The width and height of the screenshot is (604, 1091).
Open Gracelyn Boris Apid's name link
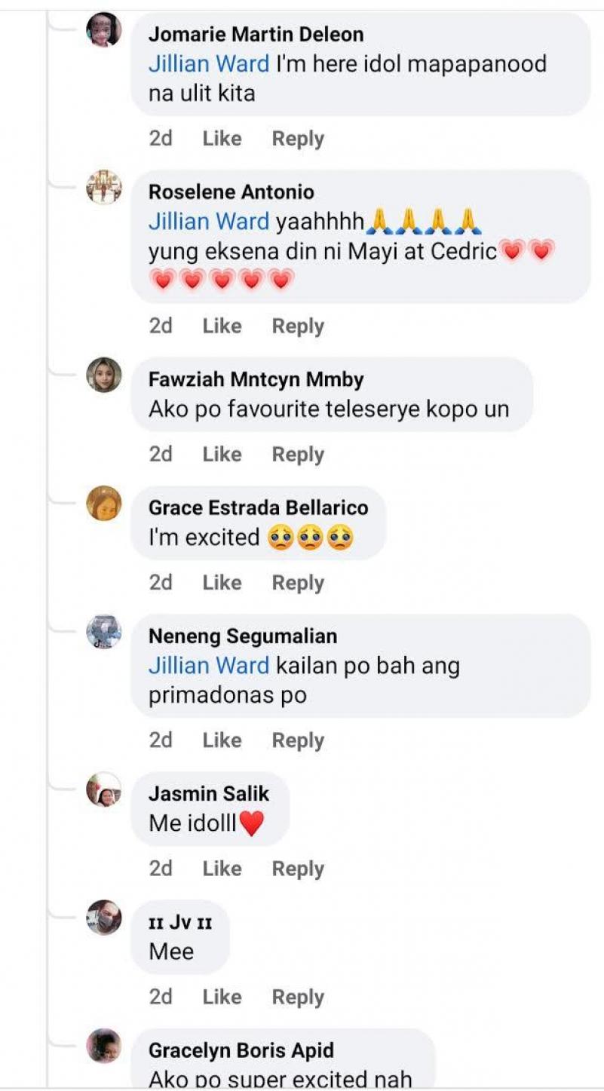tap(241, 1050)
